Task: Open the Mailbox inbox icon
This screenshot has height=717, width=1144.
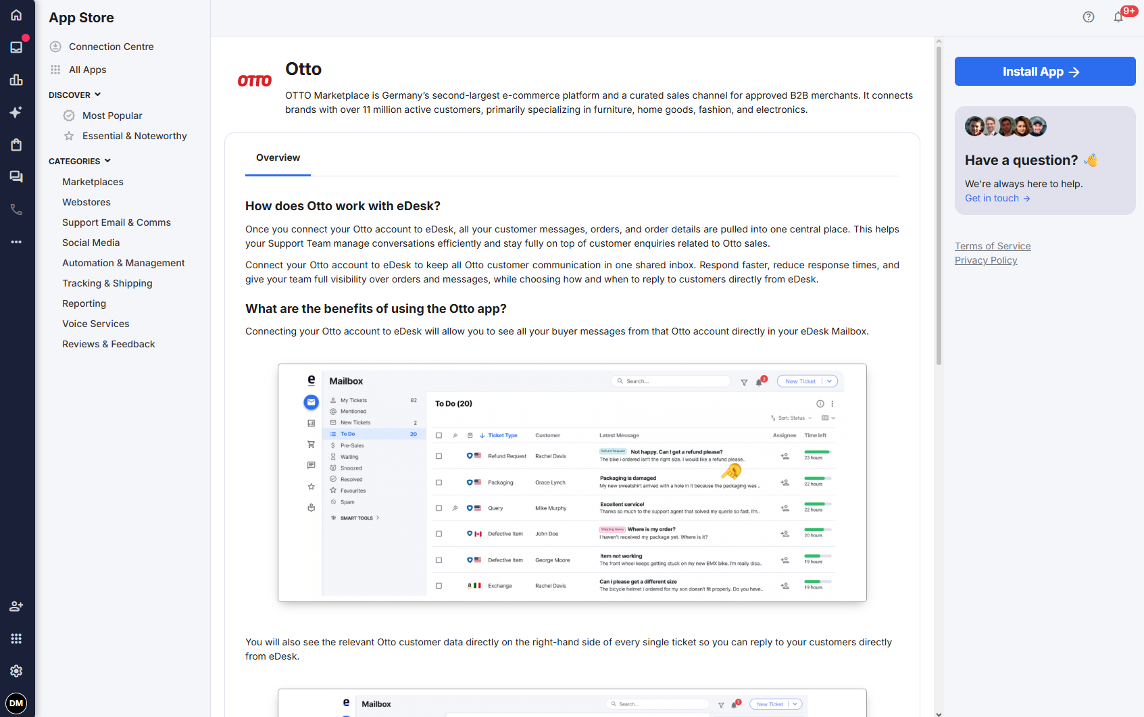Action: click(x=16, y=47)
